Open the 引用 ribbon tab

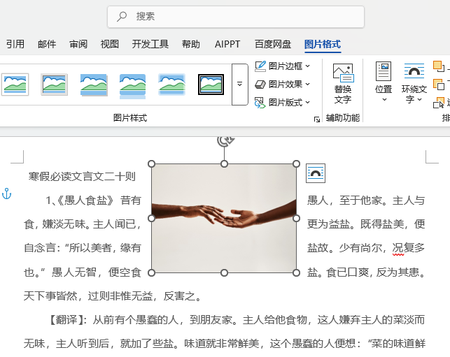(x=15, y=44)
